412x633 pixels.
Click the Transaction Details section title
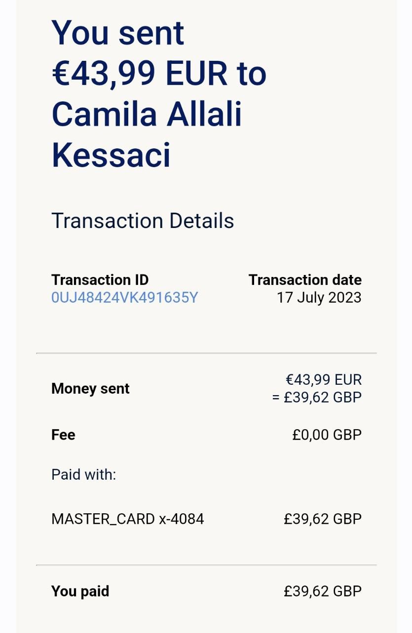click(x=143, y=221)
